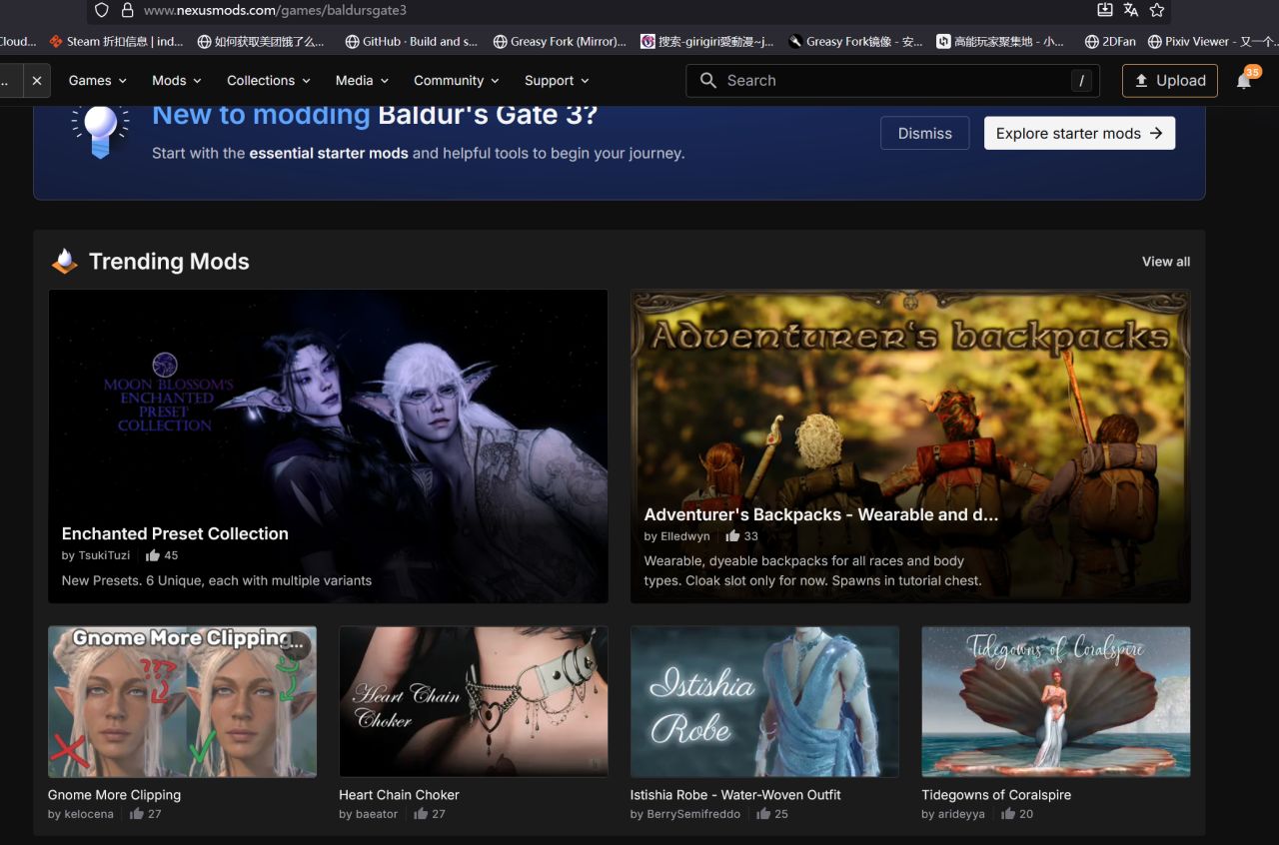Click the 'Wearable, dyeable backpacks' description text
The width and height of the screenshot is (1279, 845).
pyautogui.click(x=812, y=570)
